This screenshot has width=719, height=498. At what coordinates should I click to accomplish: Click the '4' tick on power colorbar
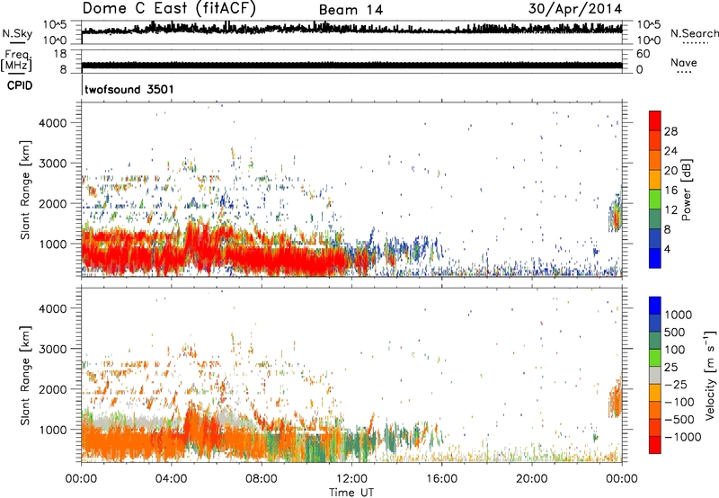click(668, 250)
